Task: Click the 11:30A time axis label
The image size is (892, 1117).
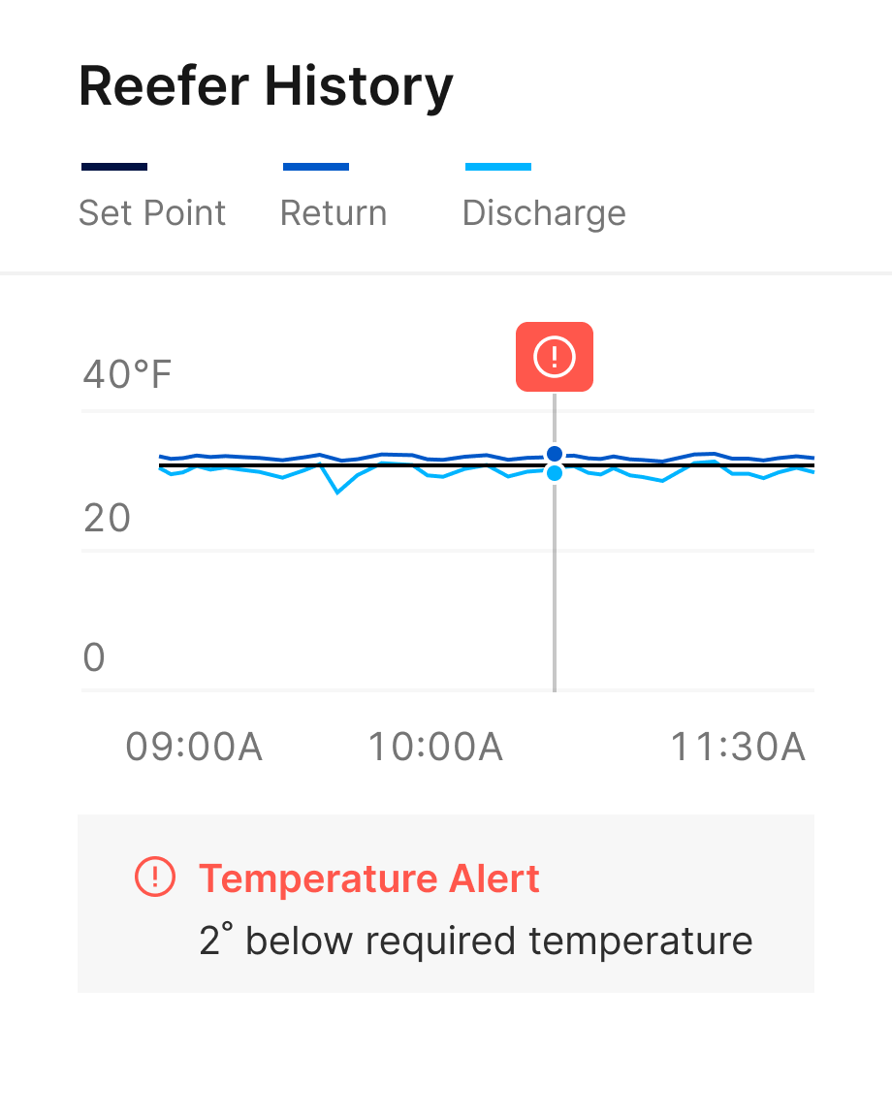Action: [739, 748]
